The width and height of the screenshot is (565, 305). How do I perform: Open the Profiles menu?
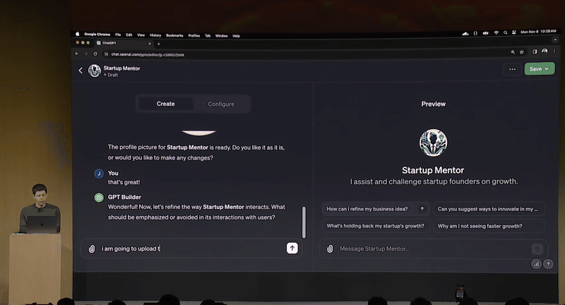194,35
